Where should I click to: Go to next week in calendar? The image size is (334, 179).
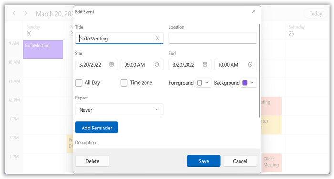tap(26, 13)
